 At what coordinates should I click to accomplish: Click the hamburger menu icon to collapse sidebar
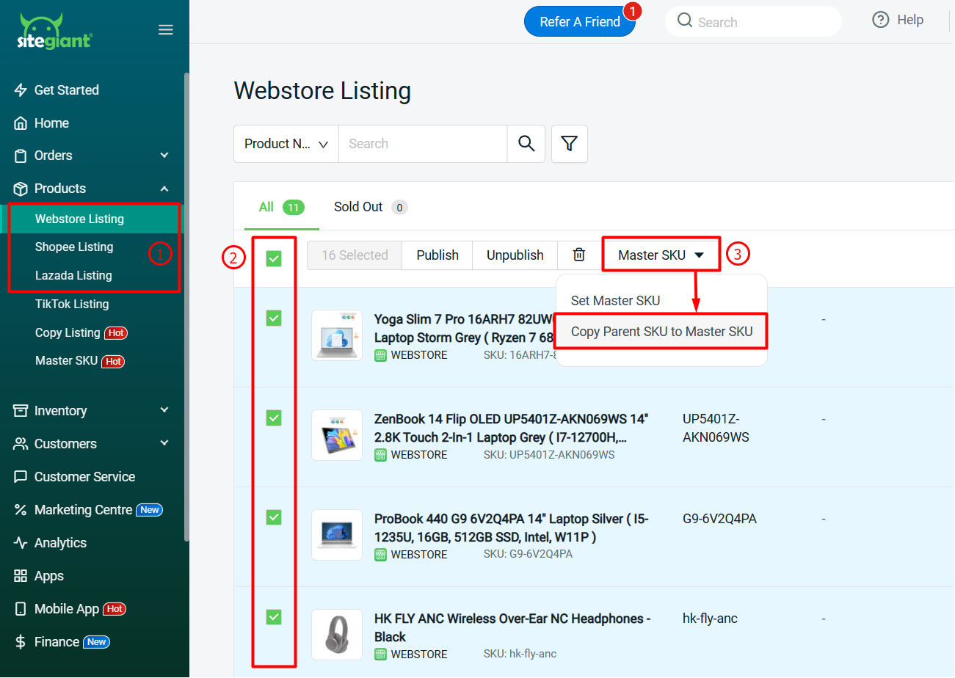(166, 30)
